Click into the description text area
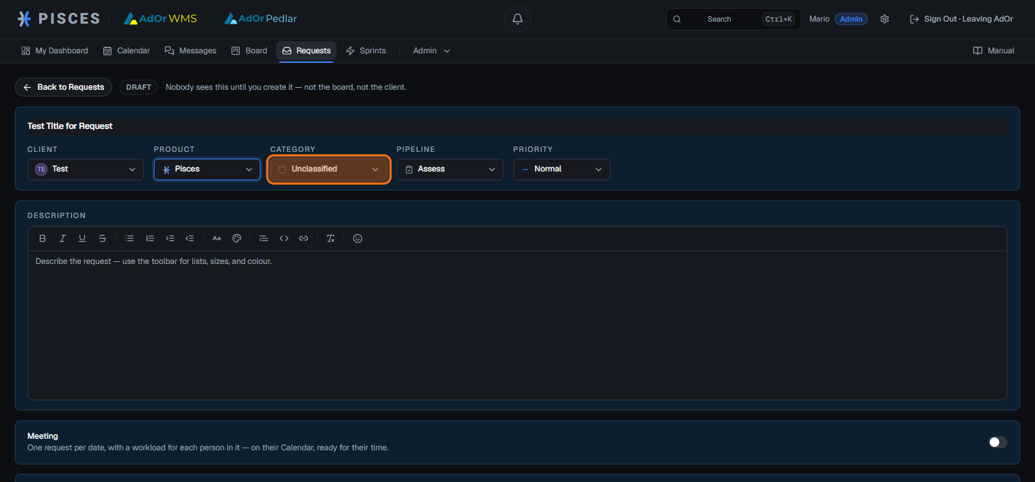The height and width of the screenshot is (482, 1035). [x=517, y=325]
